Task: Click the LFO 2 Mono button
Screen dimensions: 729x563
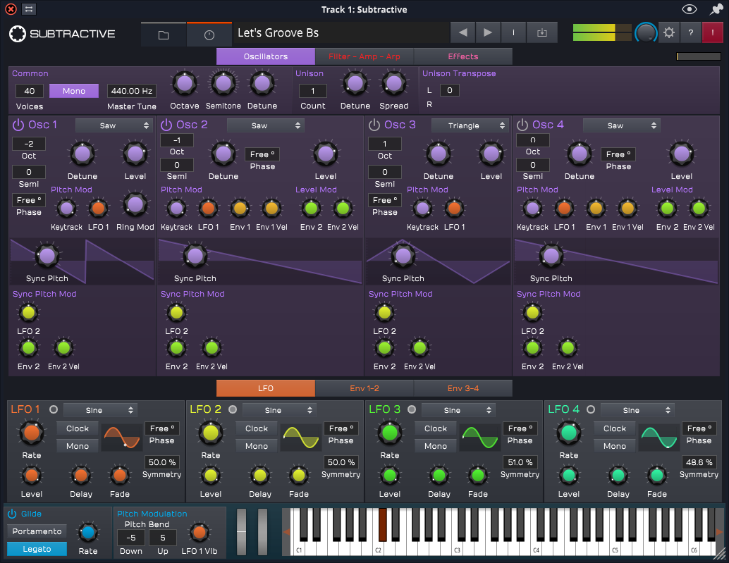Action: (256, 446)
